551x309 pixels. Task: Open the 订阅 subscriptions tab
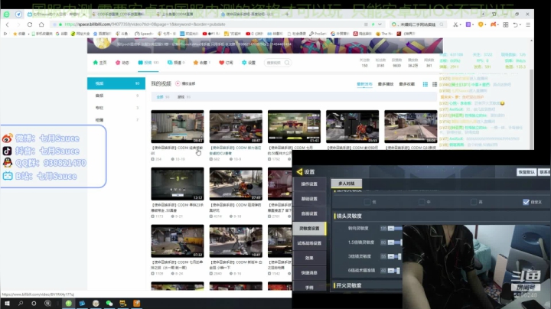pyautogui.click(x=226, y=63)
